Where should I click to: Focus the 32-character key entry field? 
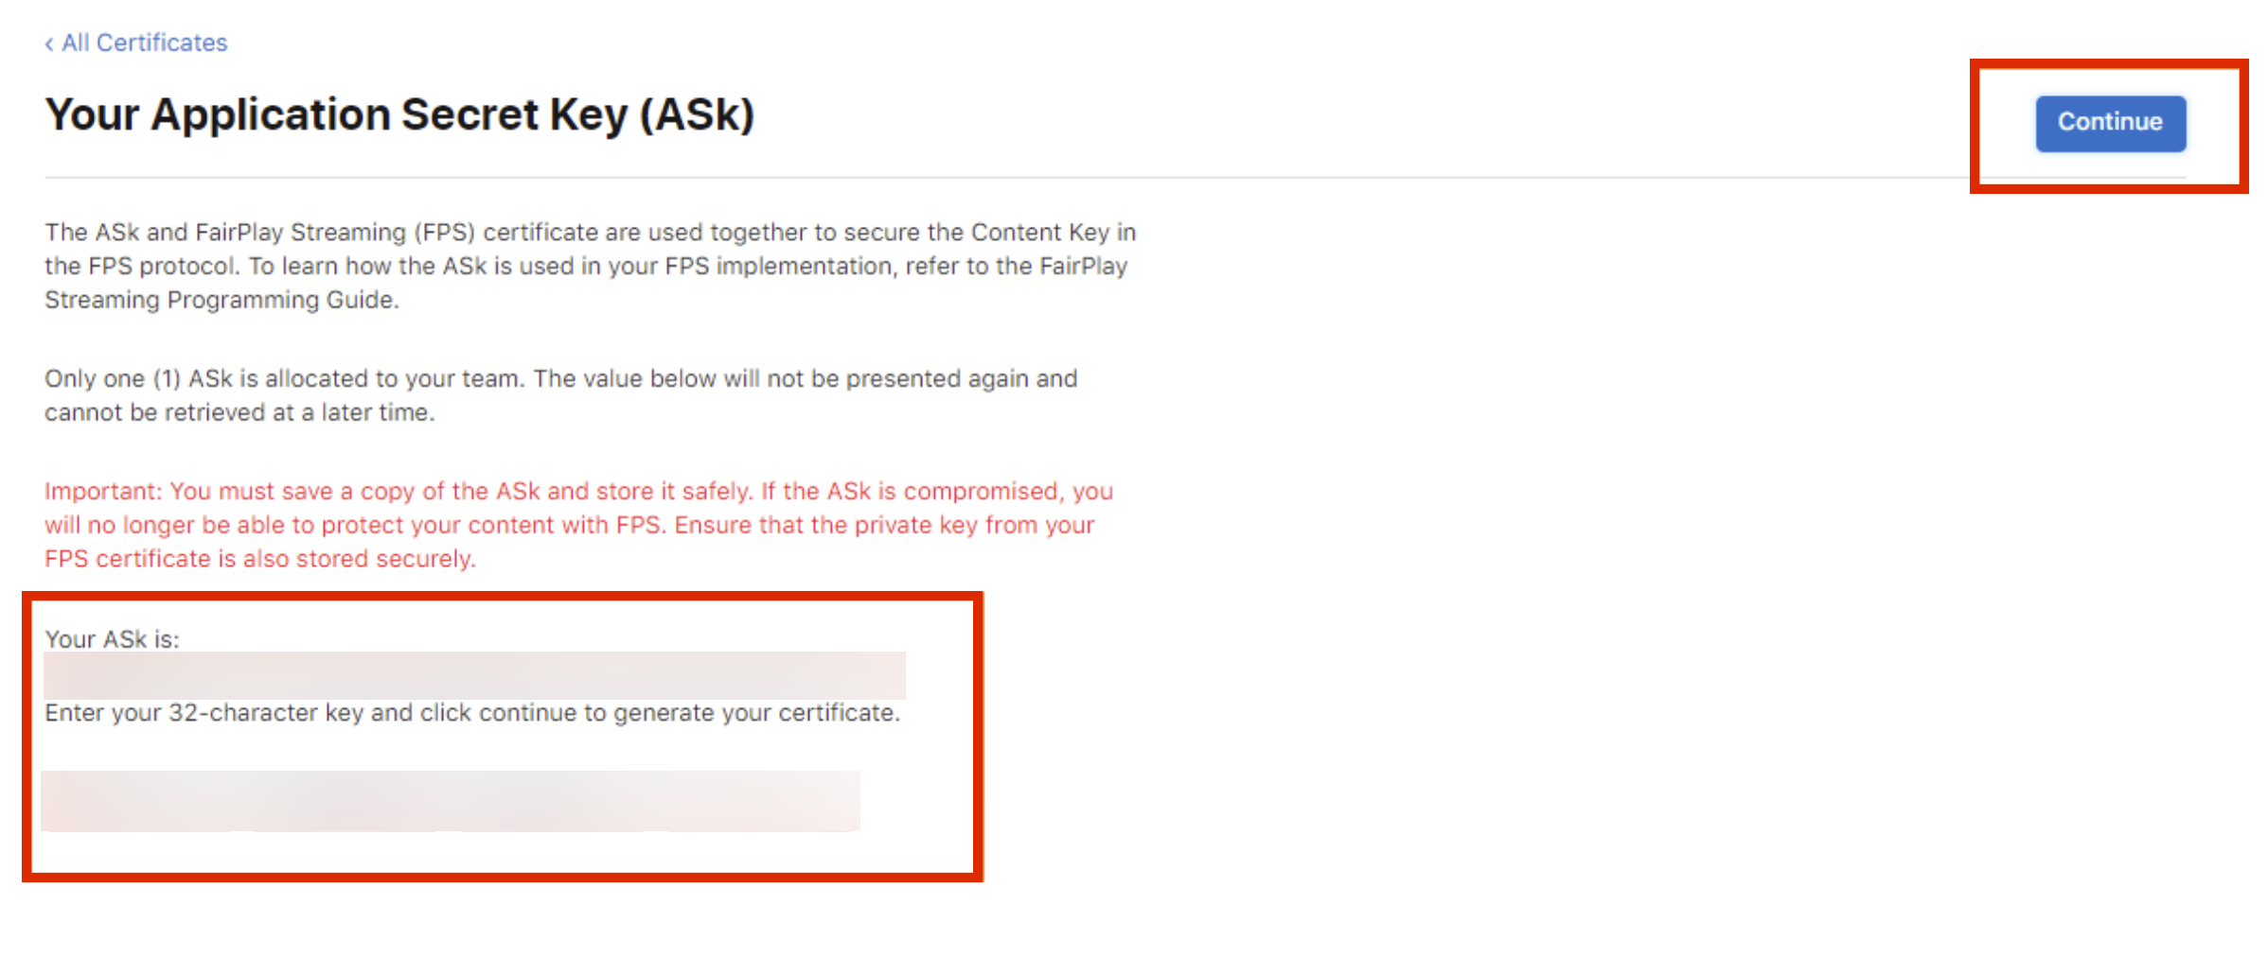(450, 801)
